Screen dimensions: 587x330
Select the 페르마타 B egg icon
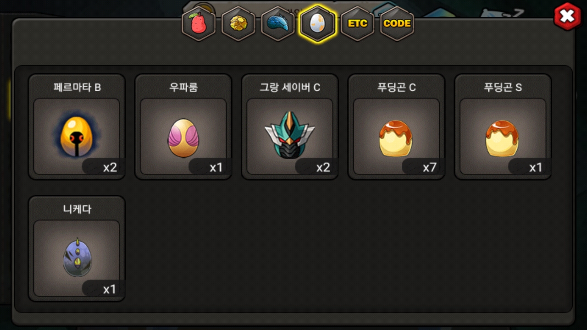[77, 136]
